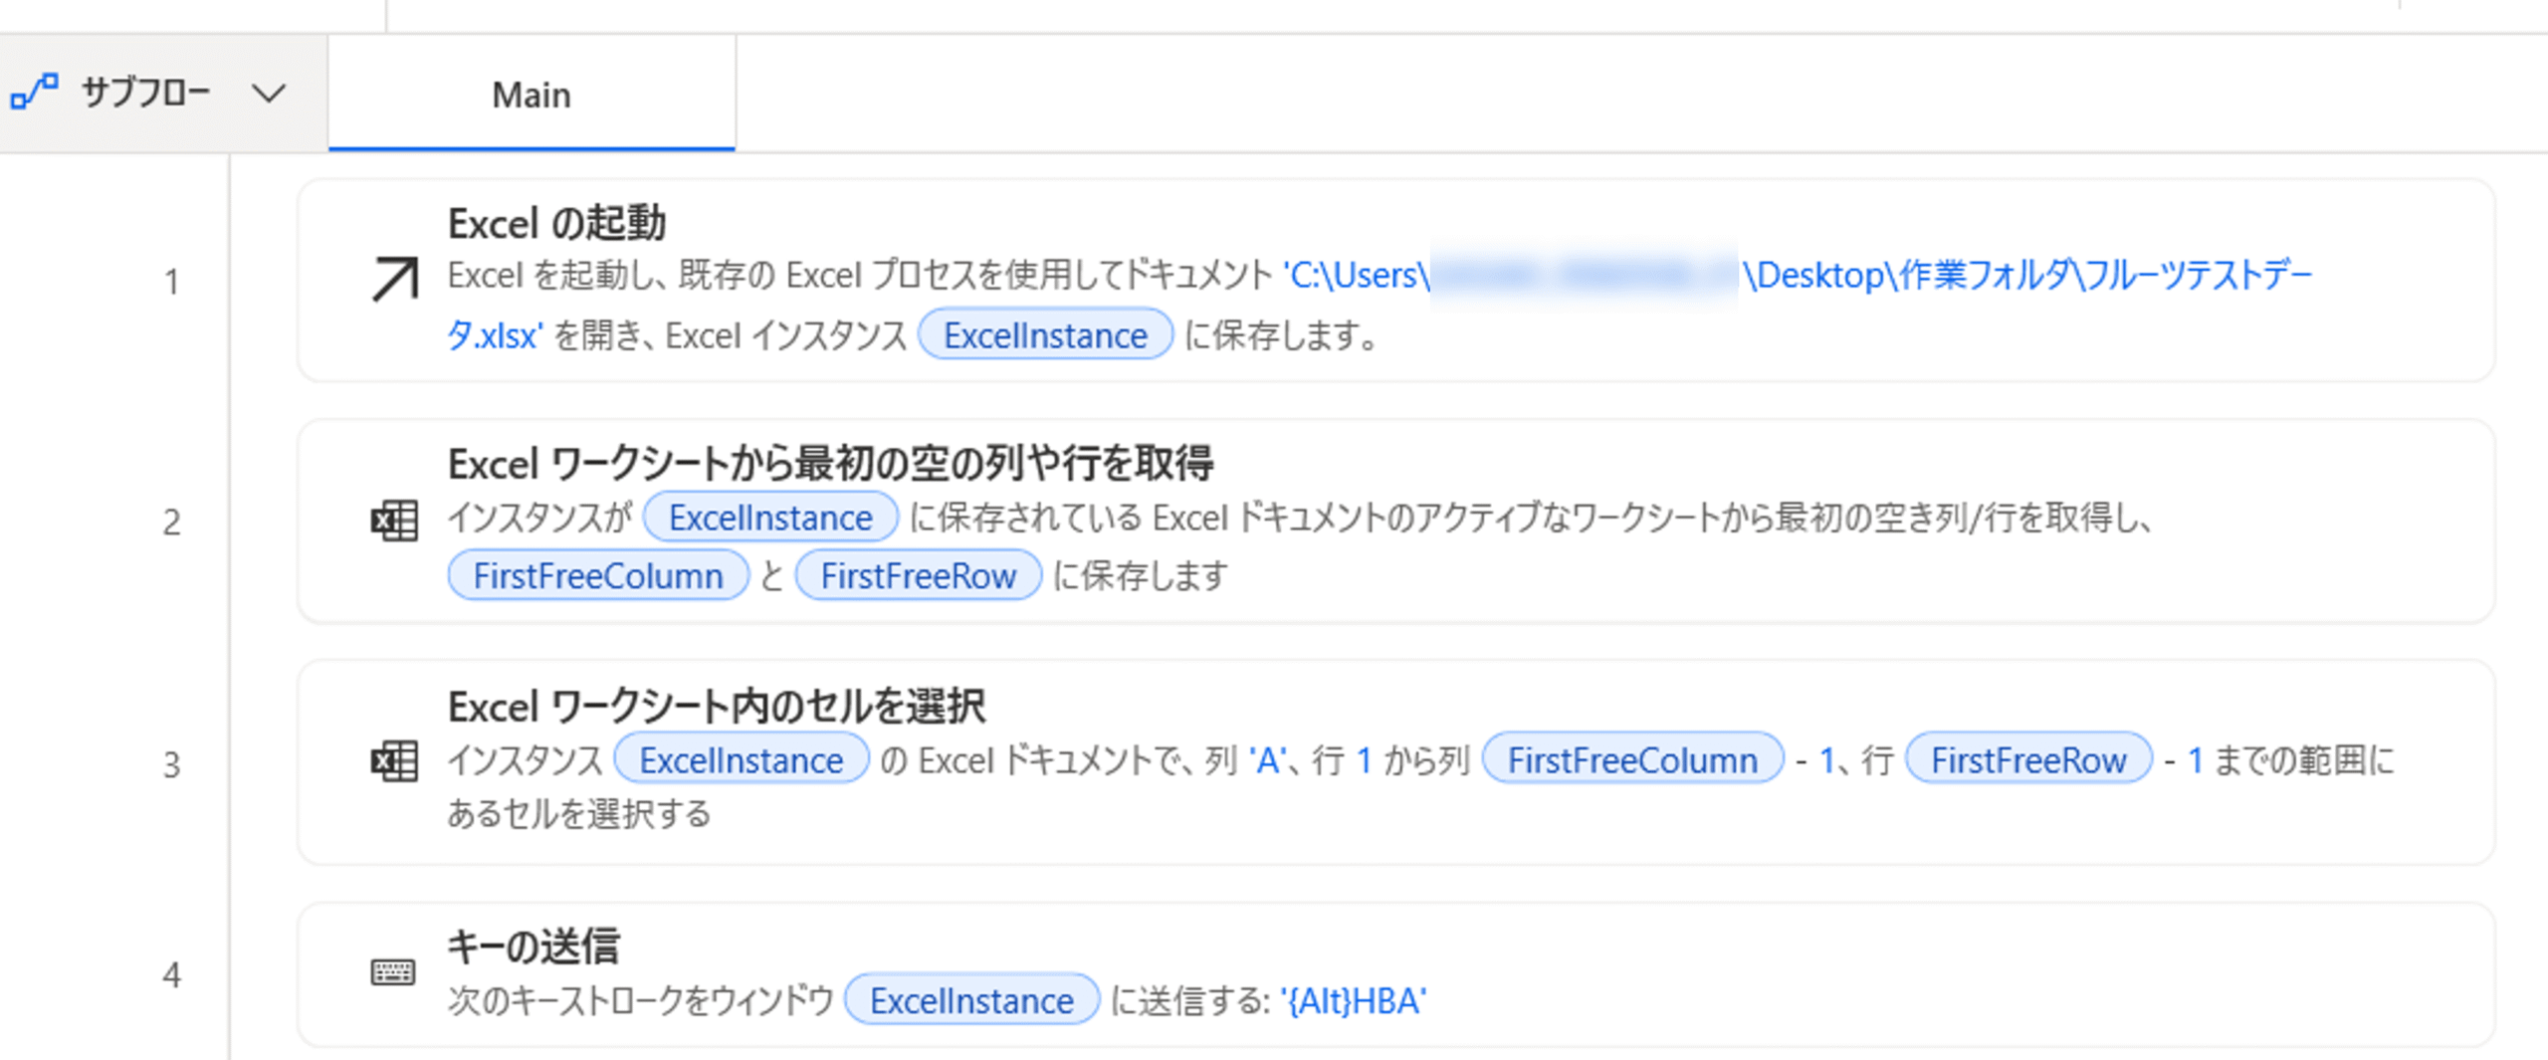Click the keyboard icon for key send action
2548x1060 pixels.
[x=393, y=972]
